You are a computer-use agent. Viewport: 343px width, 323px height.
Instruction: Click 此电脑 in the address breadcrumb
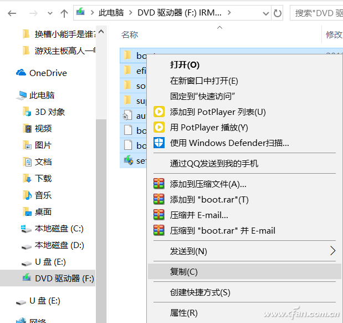pos(111,13)
